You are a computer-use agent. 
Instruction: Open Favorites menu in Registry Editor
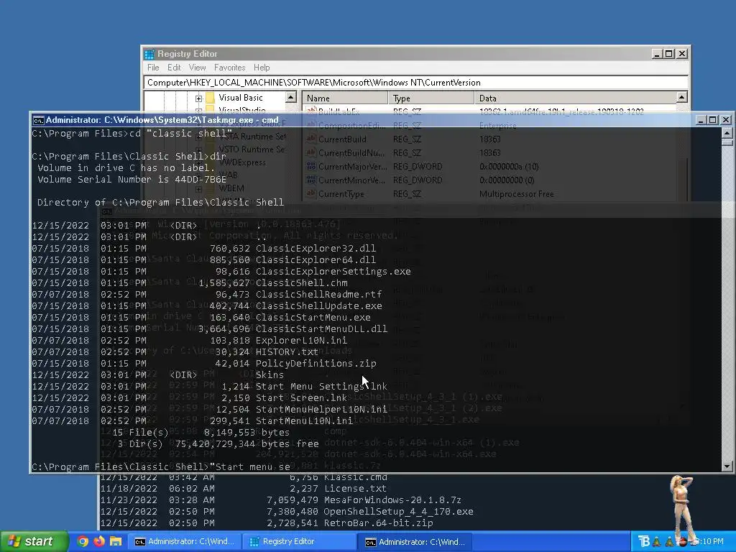pos(229,68)
